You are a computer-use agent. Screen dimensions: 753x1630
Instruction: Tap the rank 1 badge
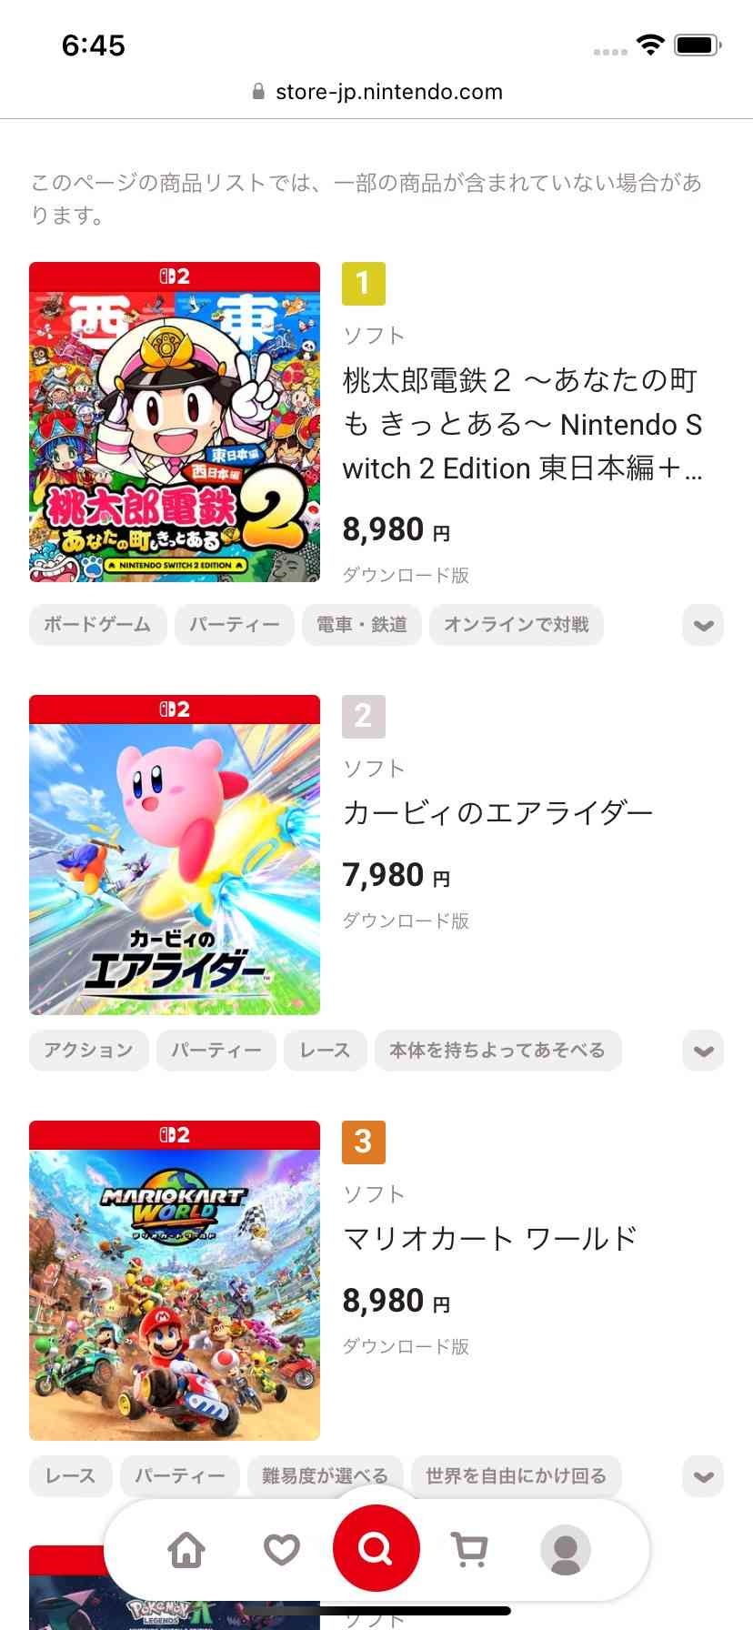coord(363,284)
